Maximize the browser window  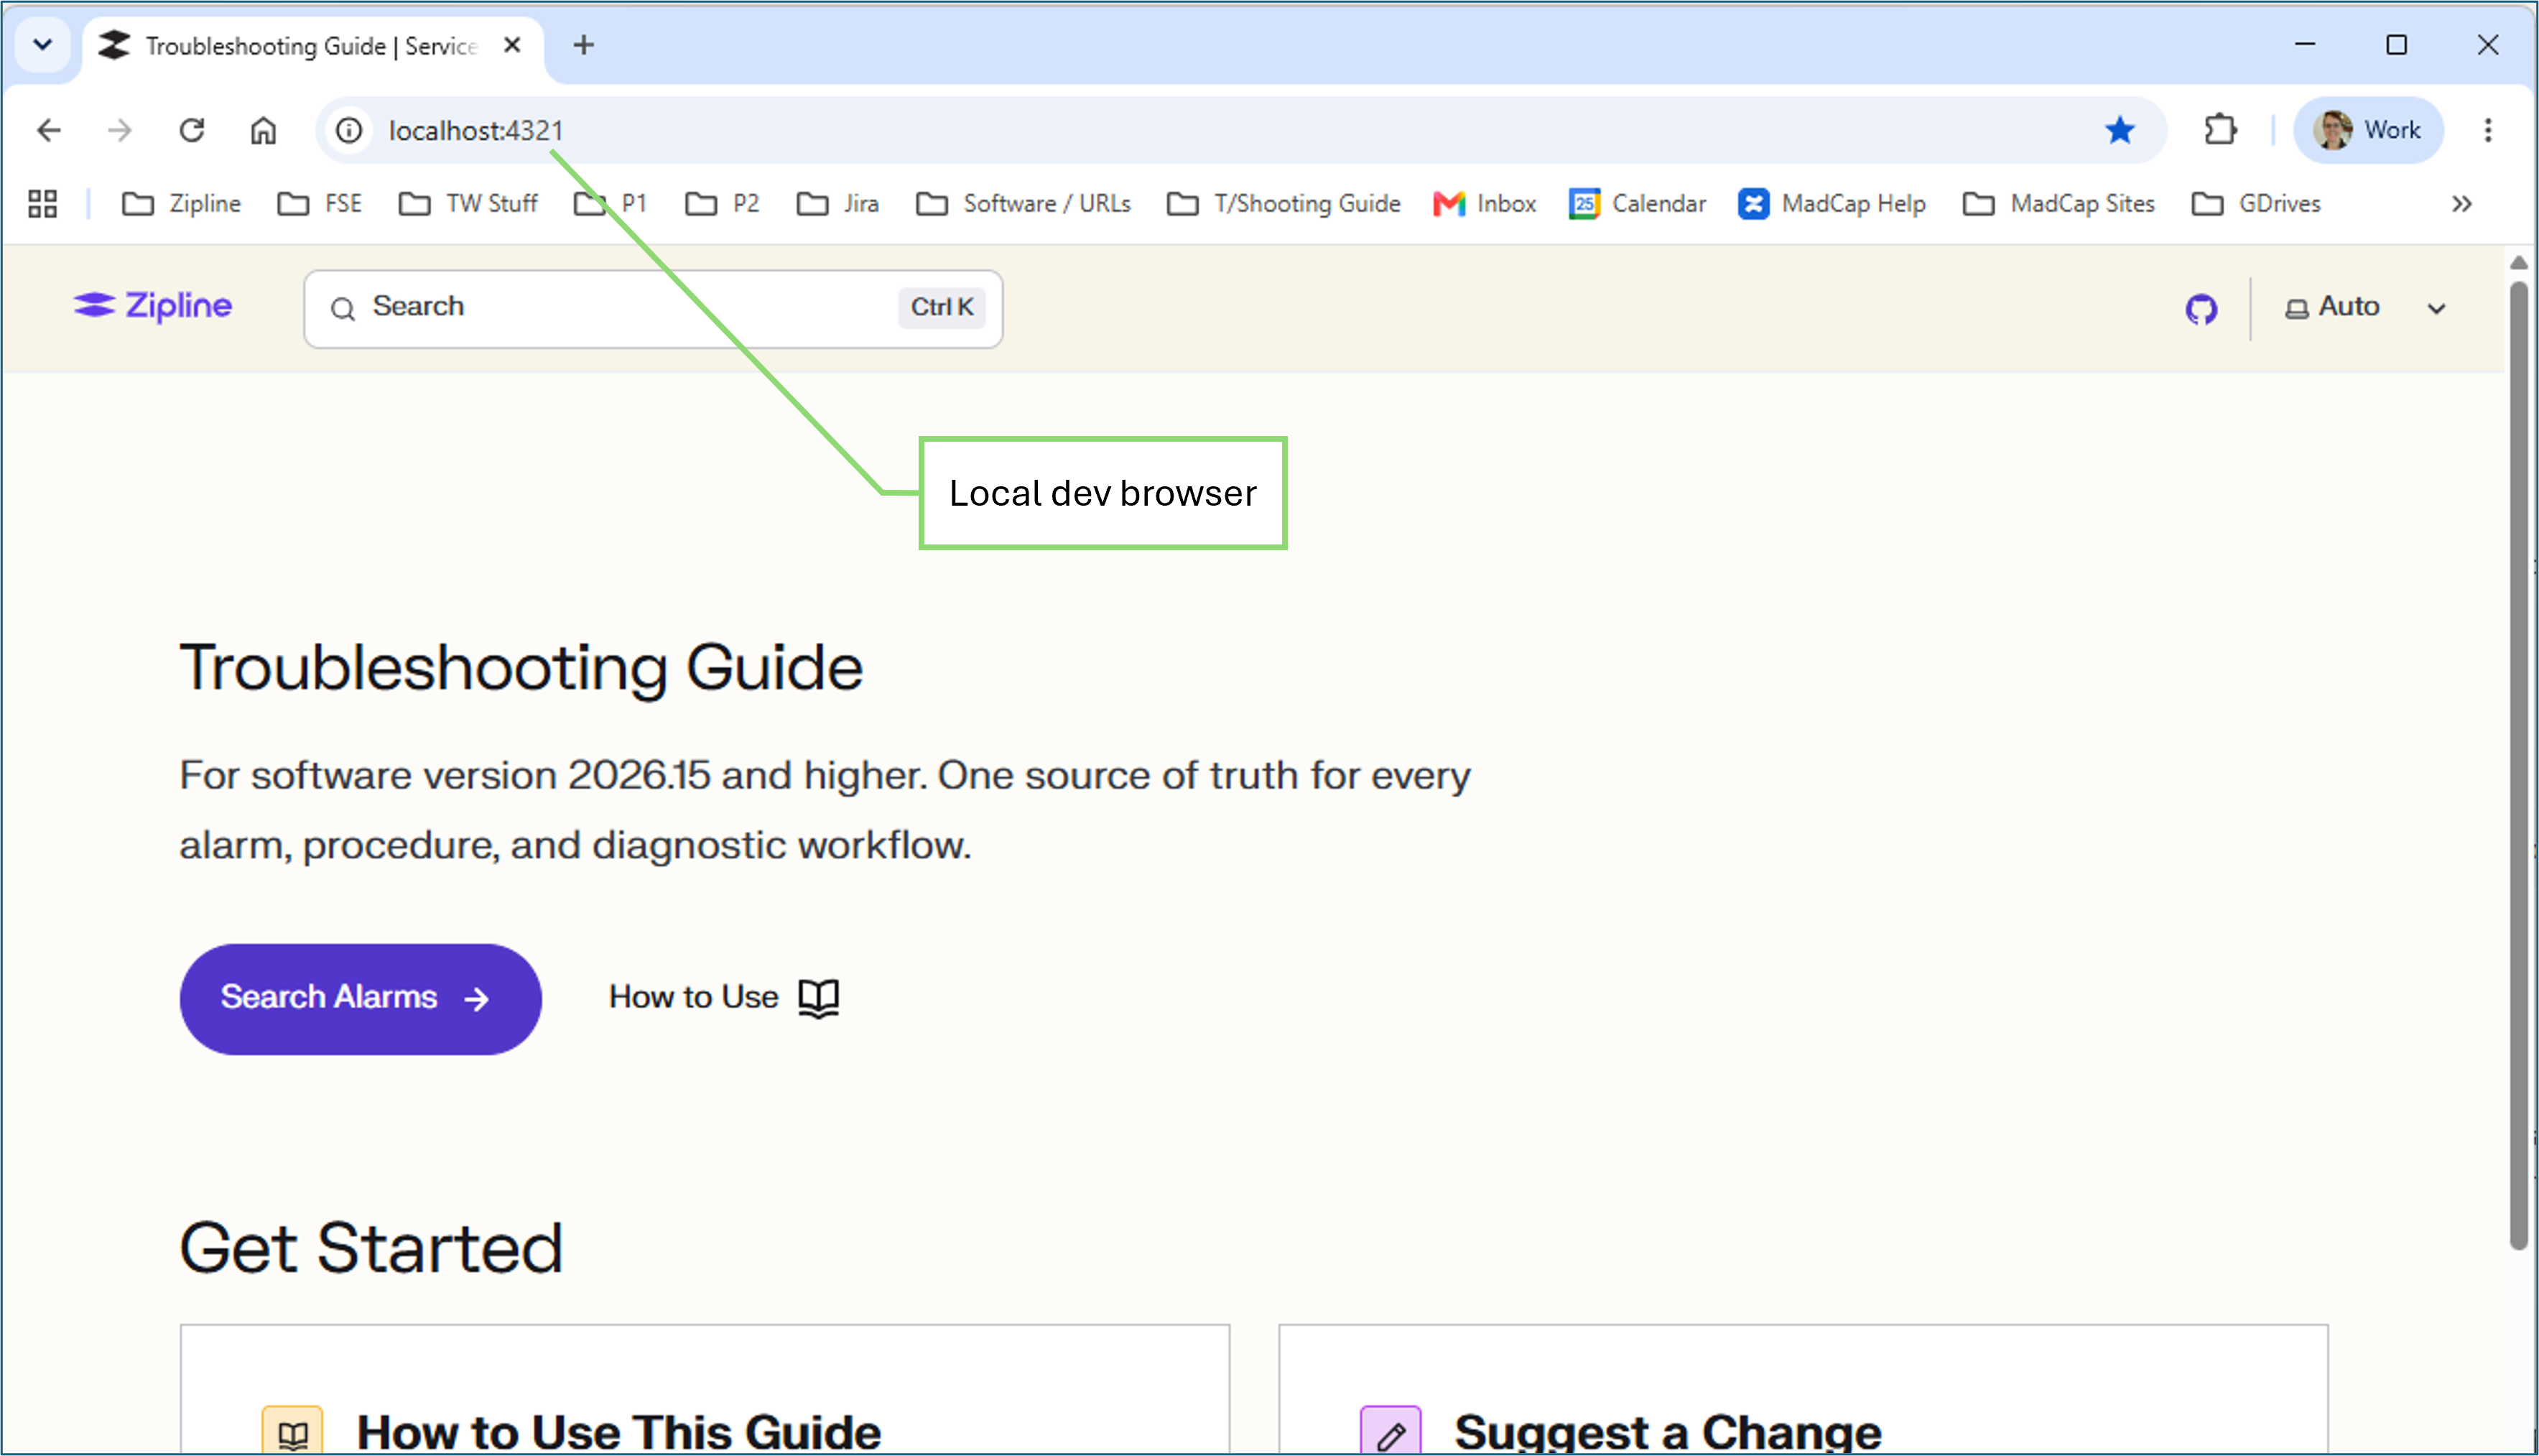[x=2396, y=45]
